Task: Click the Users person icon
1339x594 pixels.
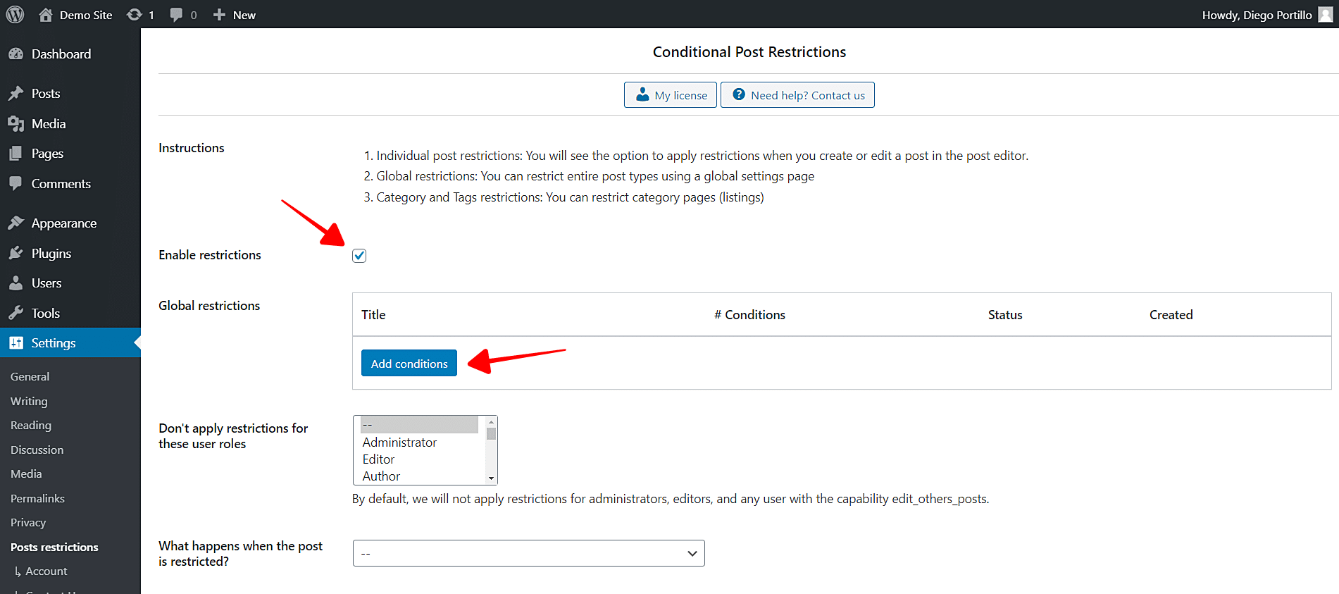Action: [x=15, y=283]
